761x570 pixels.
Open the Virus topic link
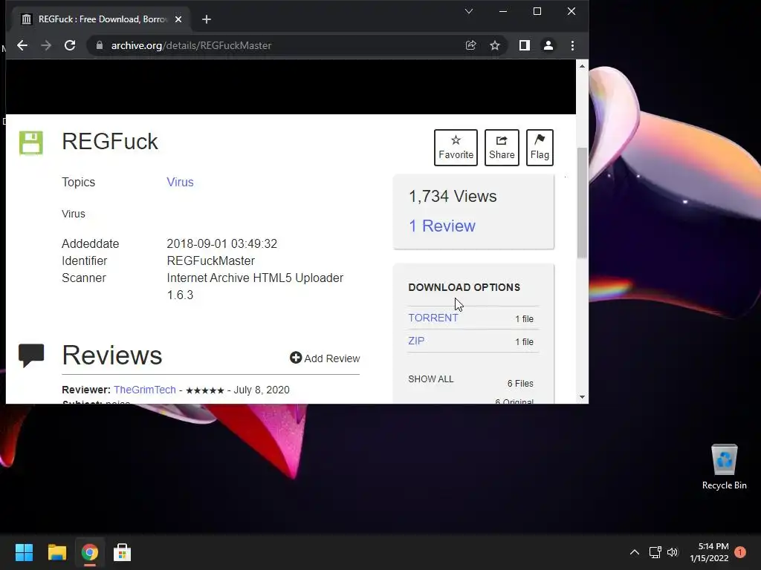[180, 183]
